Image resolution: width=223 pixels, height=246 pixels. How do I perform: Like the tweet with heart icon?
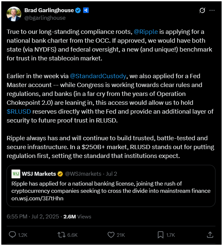111,235
